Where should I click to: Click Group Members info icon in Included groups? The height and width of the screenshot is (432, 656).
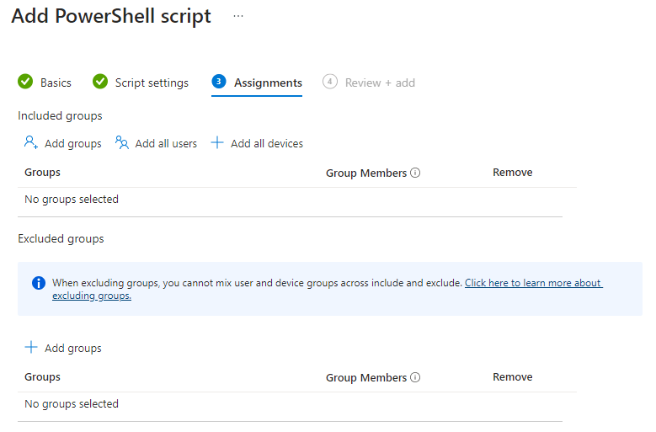coord(415,173)
